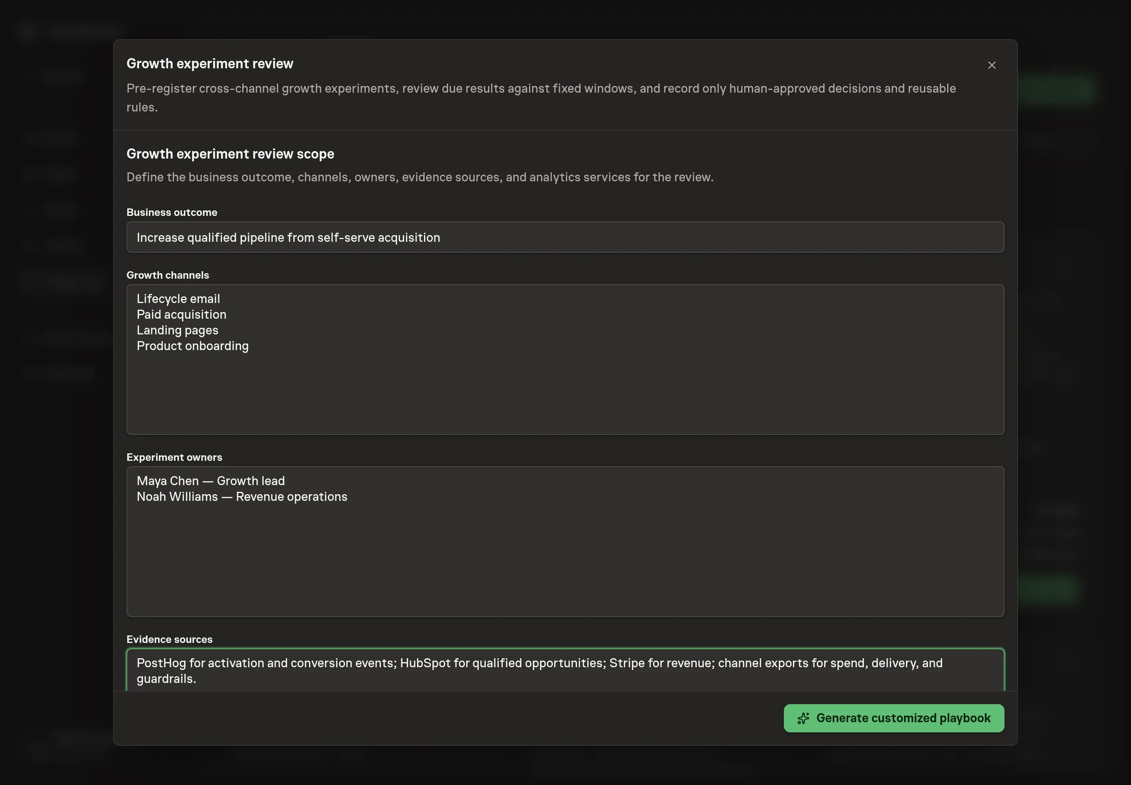The width and height of the screenshot is (1131, 785).
Task: Click the sparkle icon on Generate button
Action: [x=803, y=718]
